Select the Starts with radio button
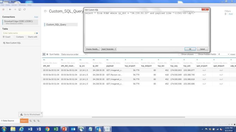Viewport: 236px width, 132px height. click(26, 37)
